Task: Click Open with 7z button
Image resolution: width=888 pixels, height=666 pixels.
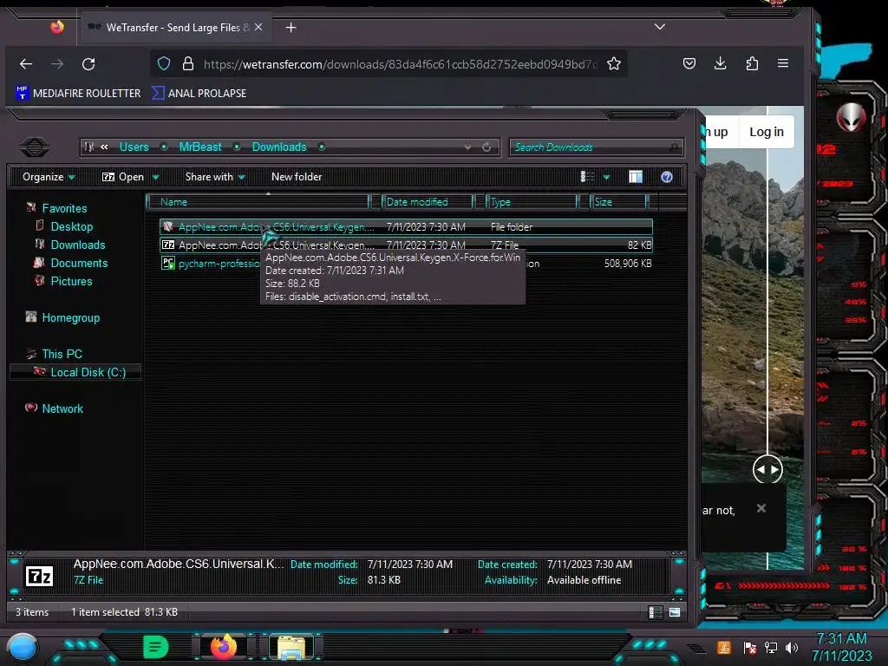Action: tap(123, 177)
